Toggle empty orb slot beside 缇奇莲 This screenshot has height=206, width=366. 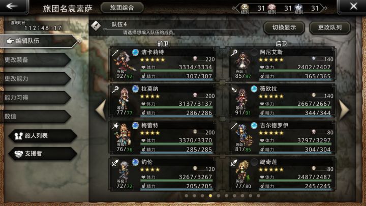pyautogui.click(x=254, y=162)
